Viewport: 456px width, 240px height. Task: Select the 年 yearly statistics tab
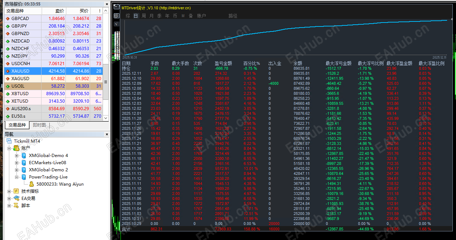[167, 16]
